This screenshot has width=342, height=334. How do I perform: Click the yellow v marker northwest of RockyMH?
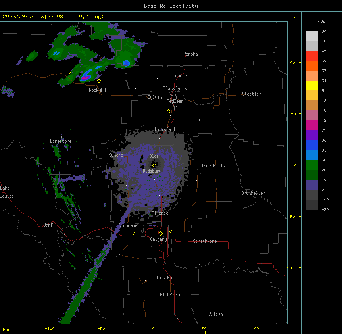click(x=69, y=73)
